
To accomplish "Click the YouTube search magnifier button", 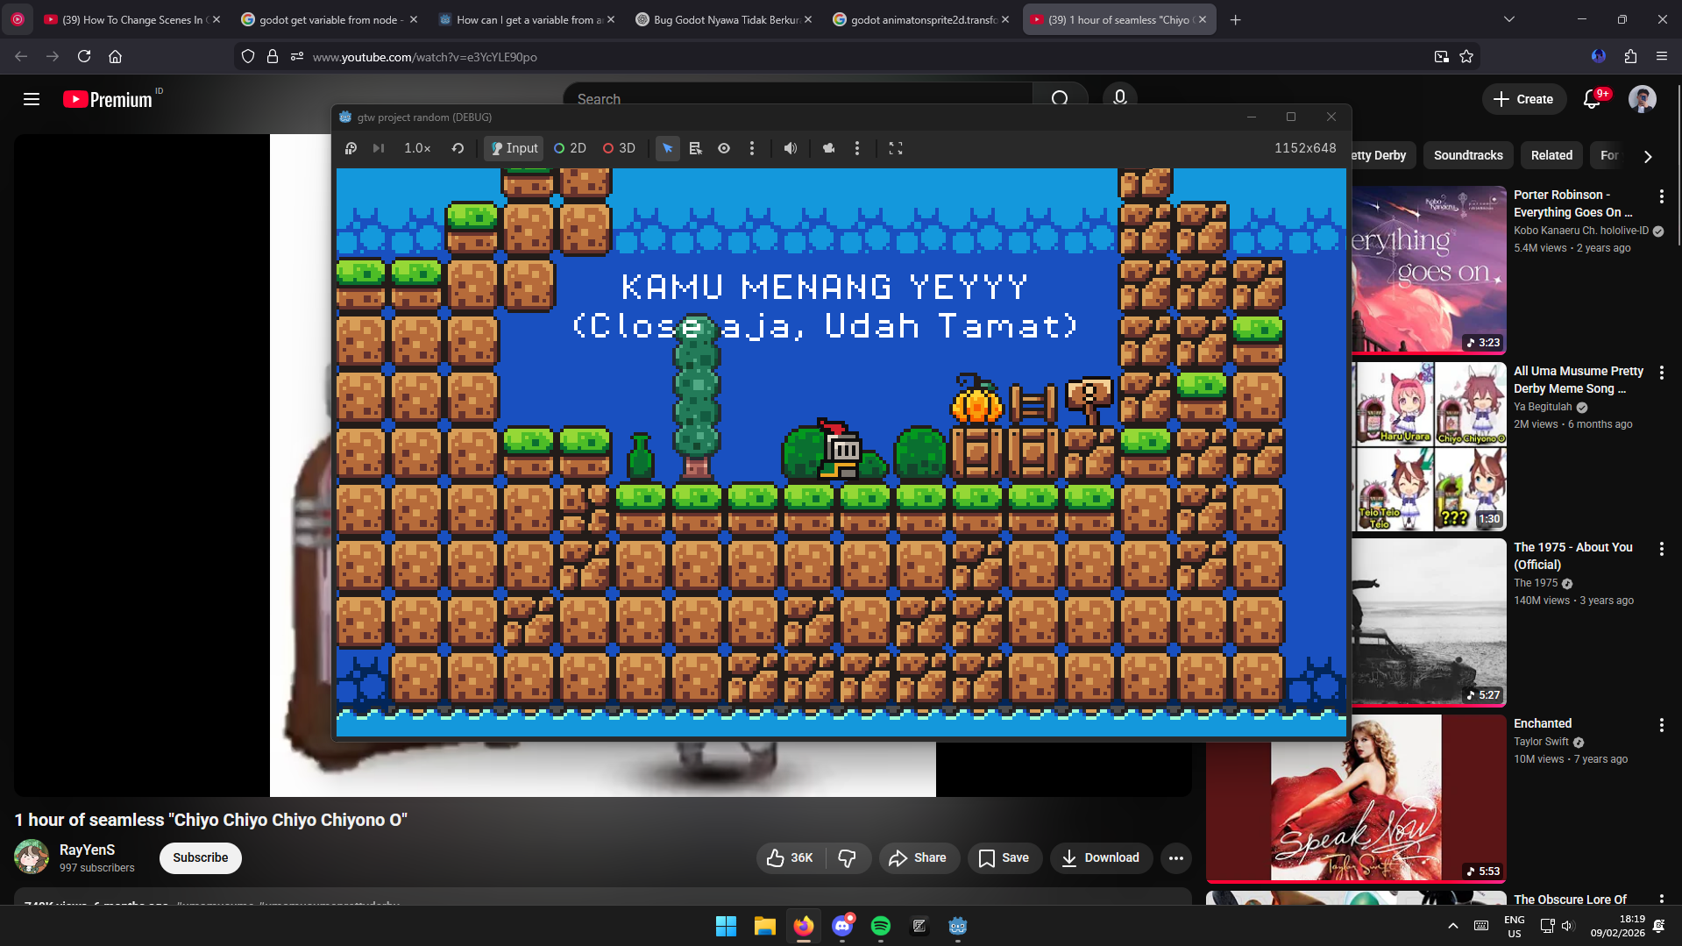I will point(1061,99).
